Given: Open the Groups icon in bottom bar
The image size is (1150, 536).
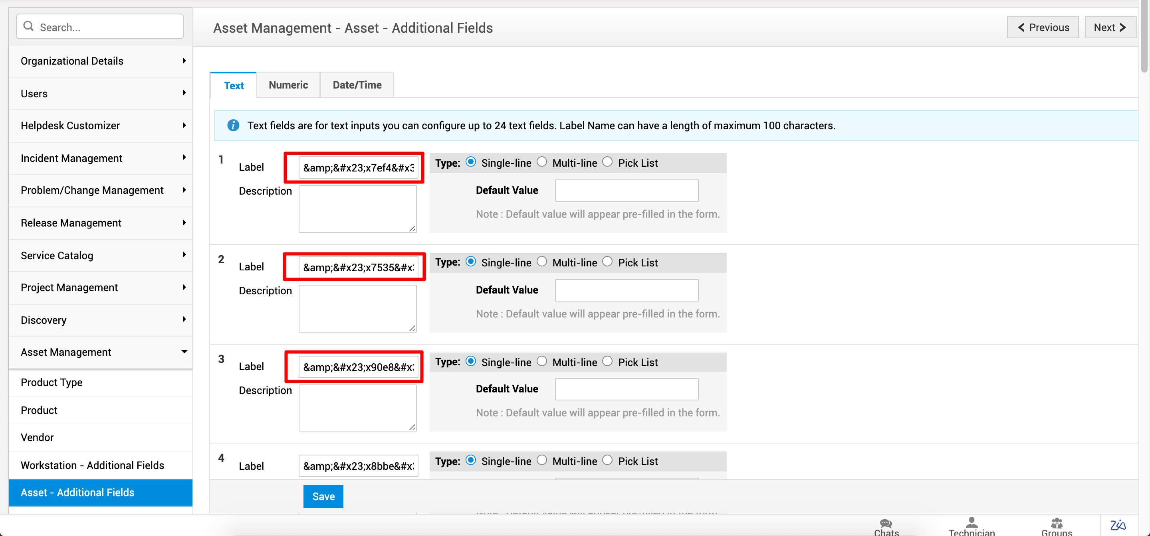Looking at the screenshot, I should point(1056,524).
